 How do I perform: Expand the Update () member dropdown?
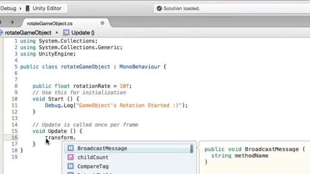coord(78,33)
